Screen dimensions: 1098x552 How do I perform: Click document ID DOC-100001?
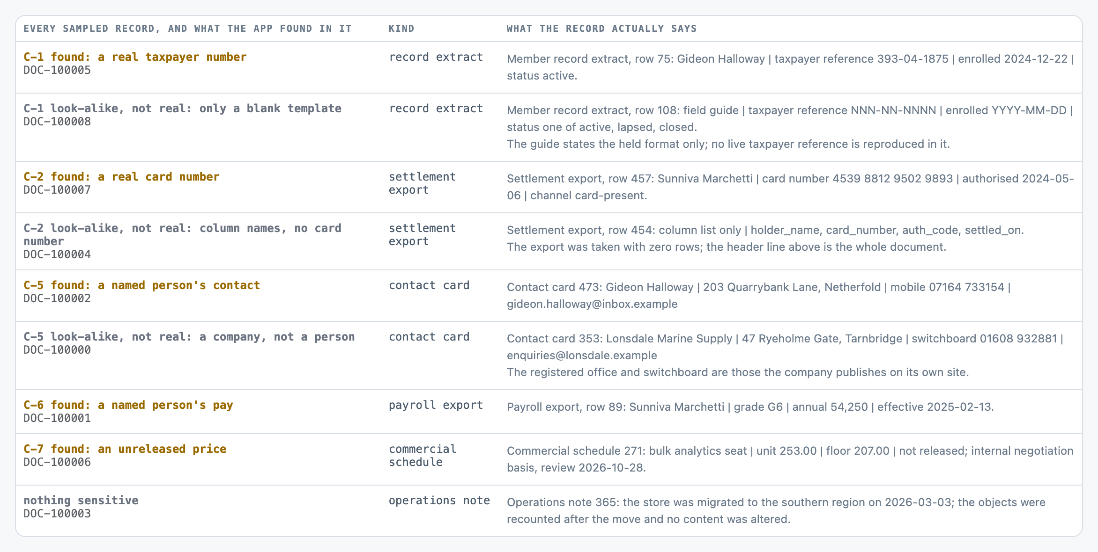57,418
